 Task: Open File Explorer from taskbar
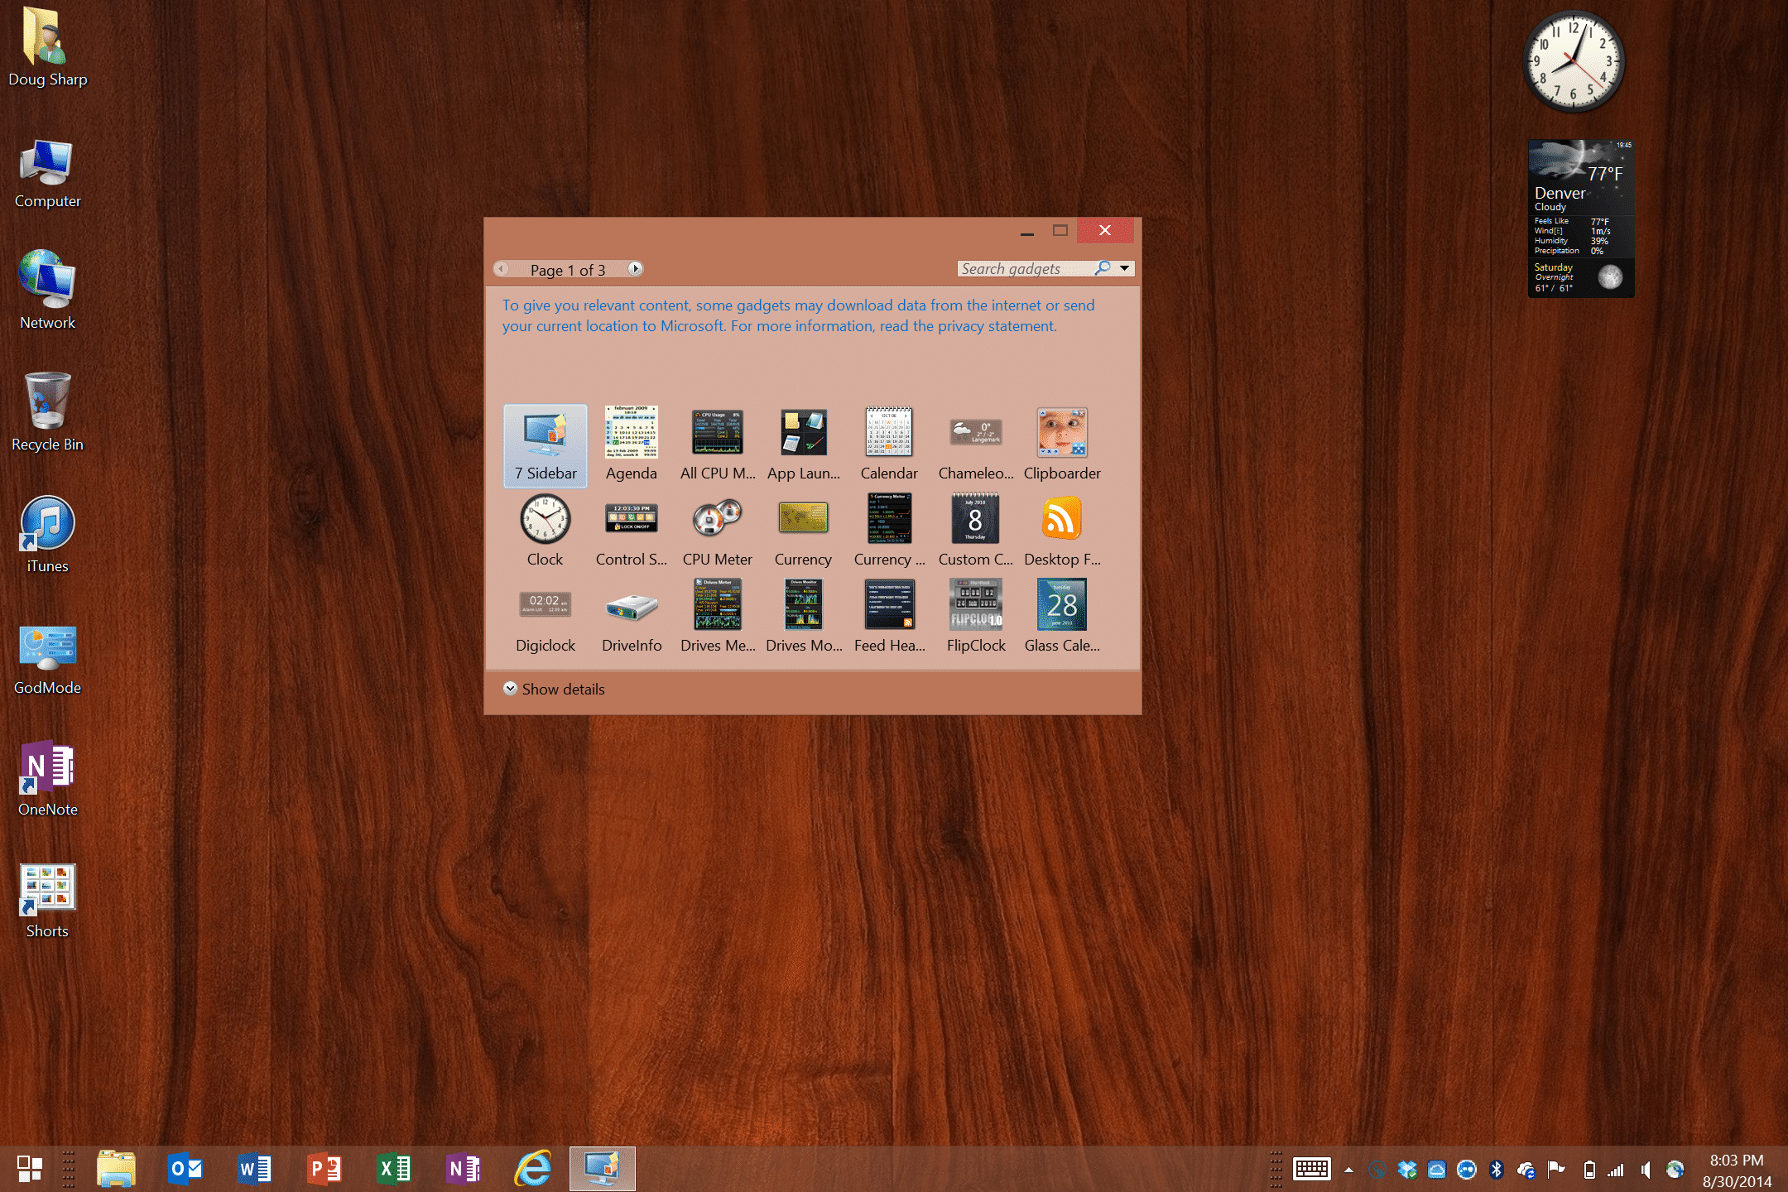[116, 1169]
